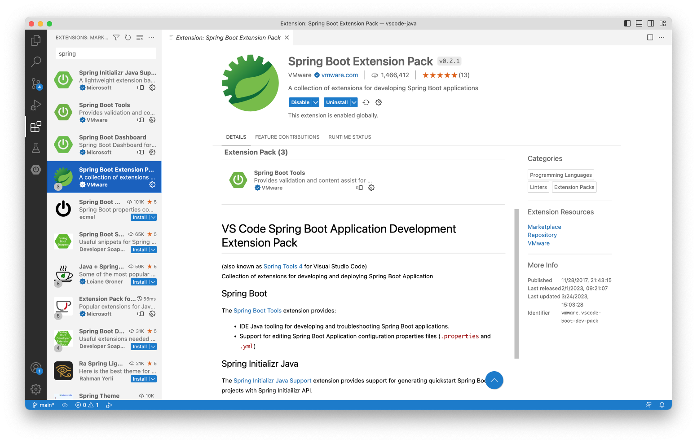
Task: Refresh the extensions marketplace list
Action: point(128,37)
